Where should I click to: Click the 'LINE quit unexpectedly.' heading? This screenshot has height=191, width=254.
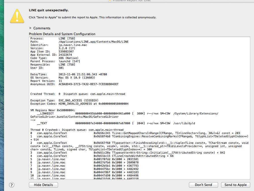point(49,10)
